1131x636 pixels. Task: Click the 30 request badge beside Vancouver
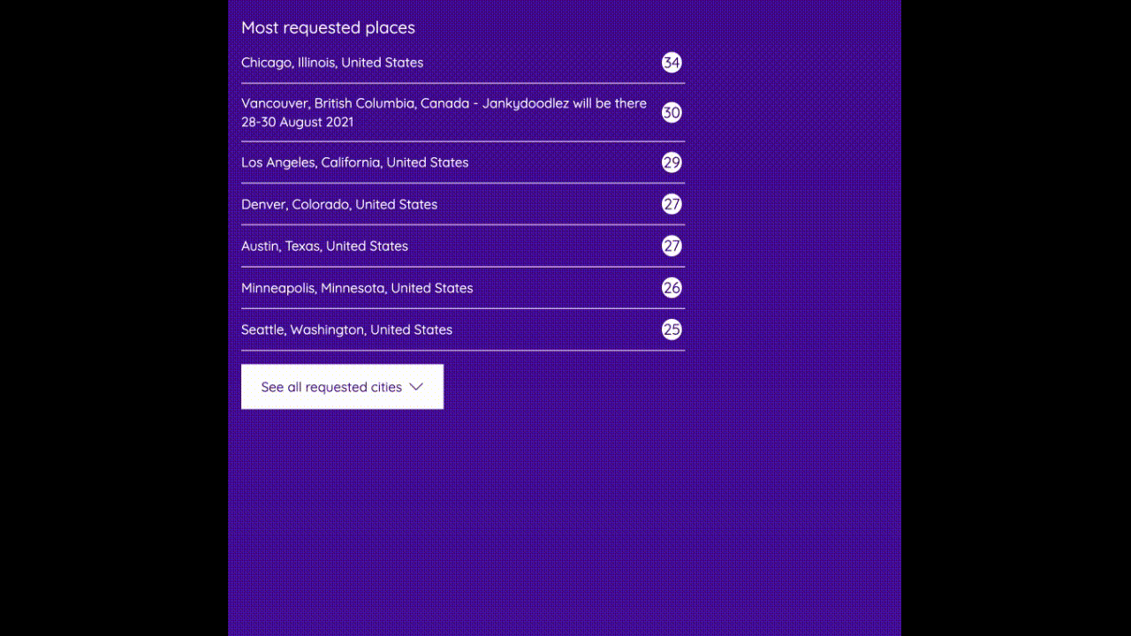coord(672,112)
